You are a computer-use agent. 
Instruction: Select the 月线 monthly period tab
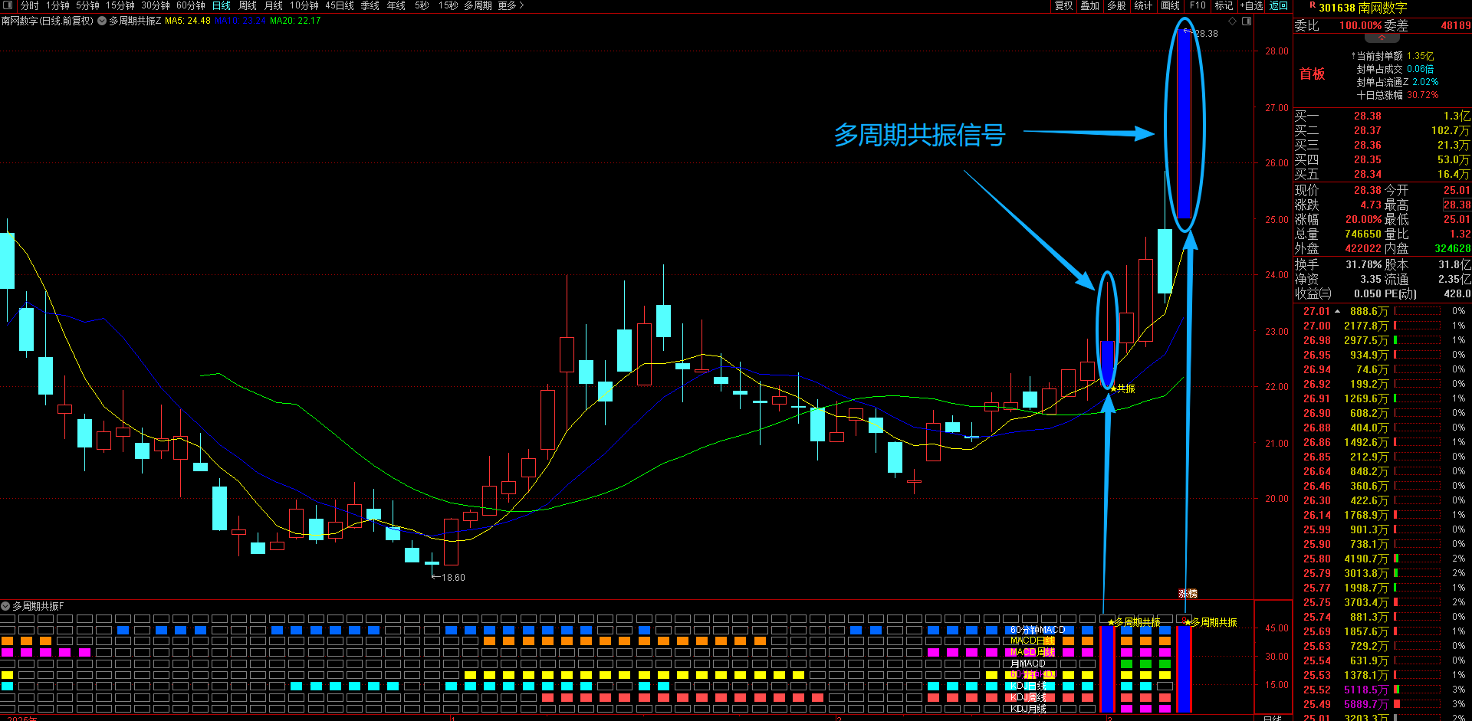[274, 5]
